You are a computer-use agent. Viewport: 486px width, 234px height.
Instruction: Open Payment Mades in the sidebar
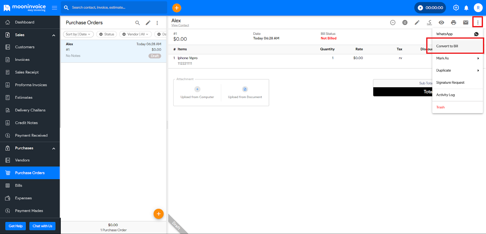30,211
